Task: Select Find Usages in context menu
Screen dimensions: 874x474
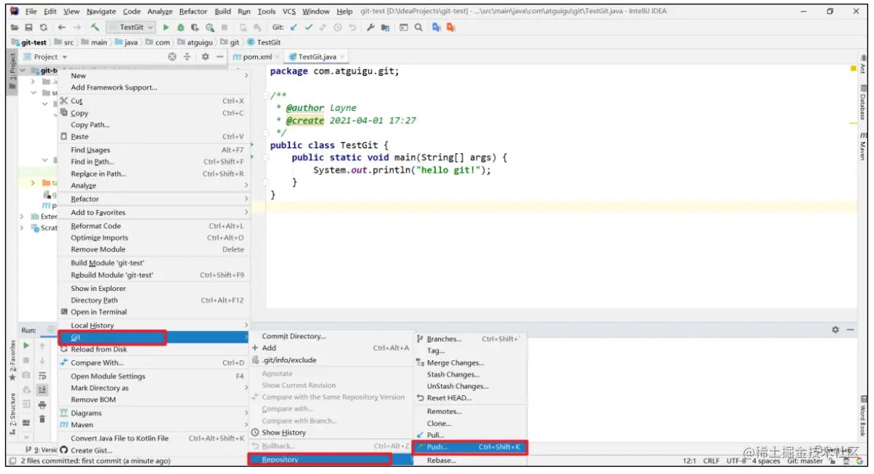Action: [x=153, y=150]
